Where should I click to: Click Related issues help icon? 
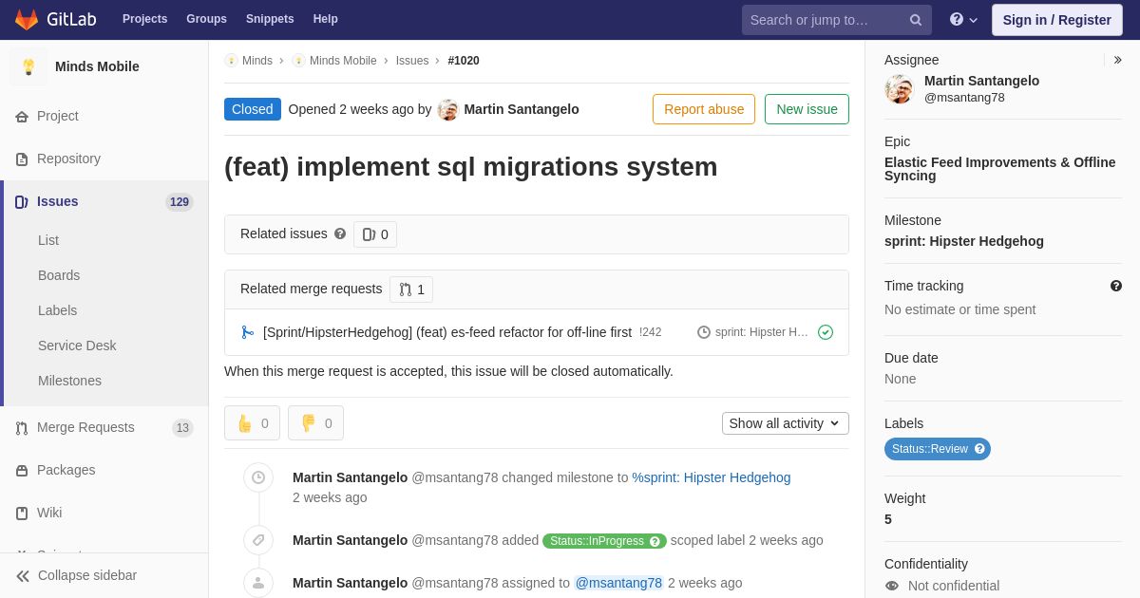tap(340, 234)
